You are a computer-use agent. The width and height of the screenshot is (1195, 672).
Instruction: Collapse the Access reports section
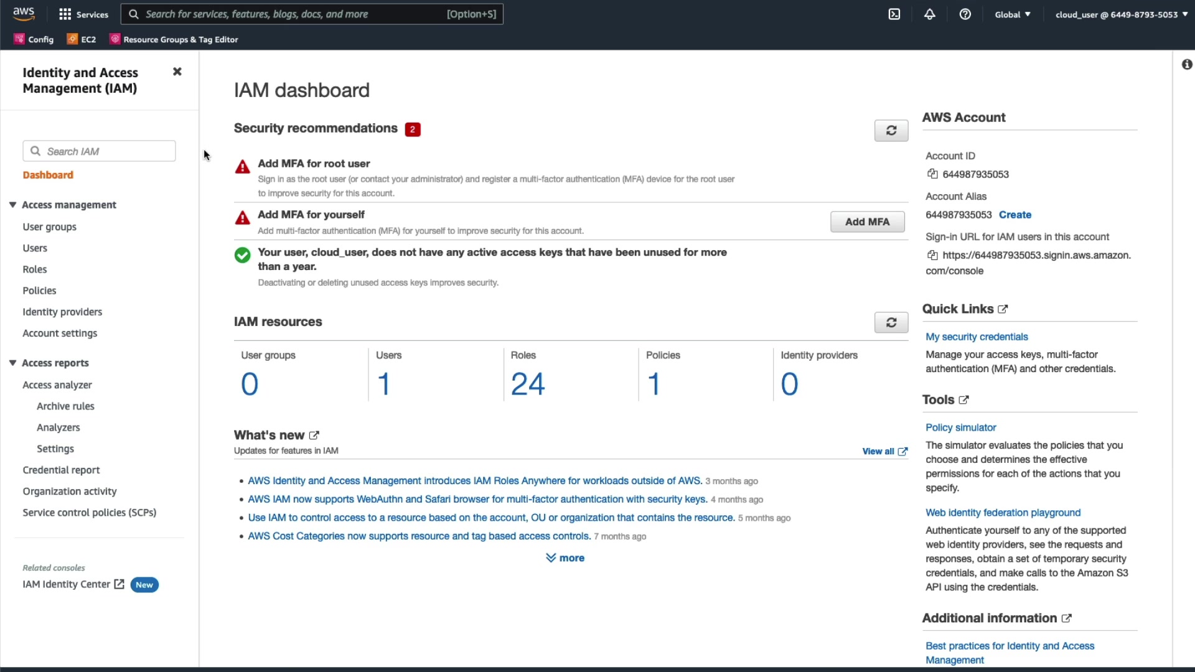coord(12,363)
